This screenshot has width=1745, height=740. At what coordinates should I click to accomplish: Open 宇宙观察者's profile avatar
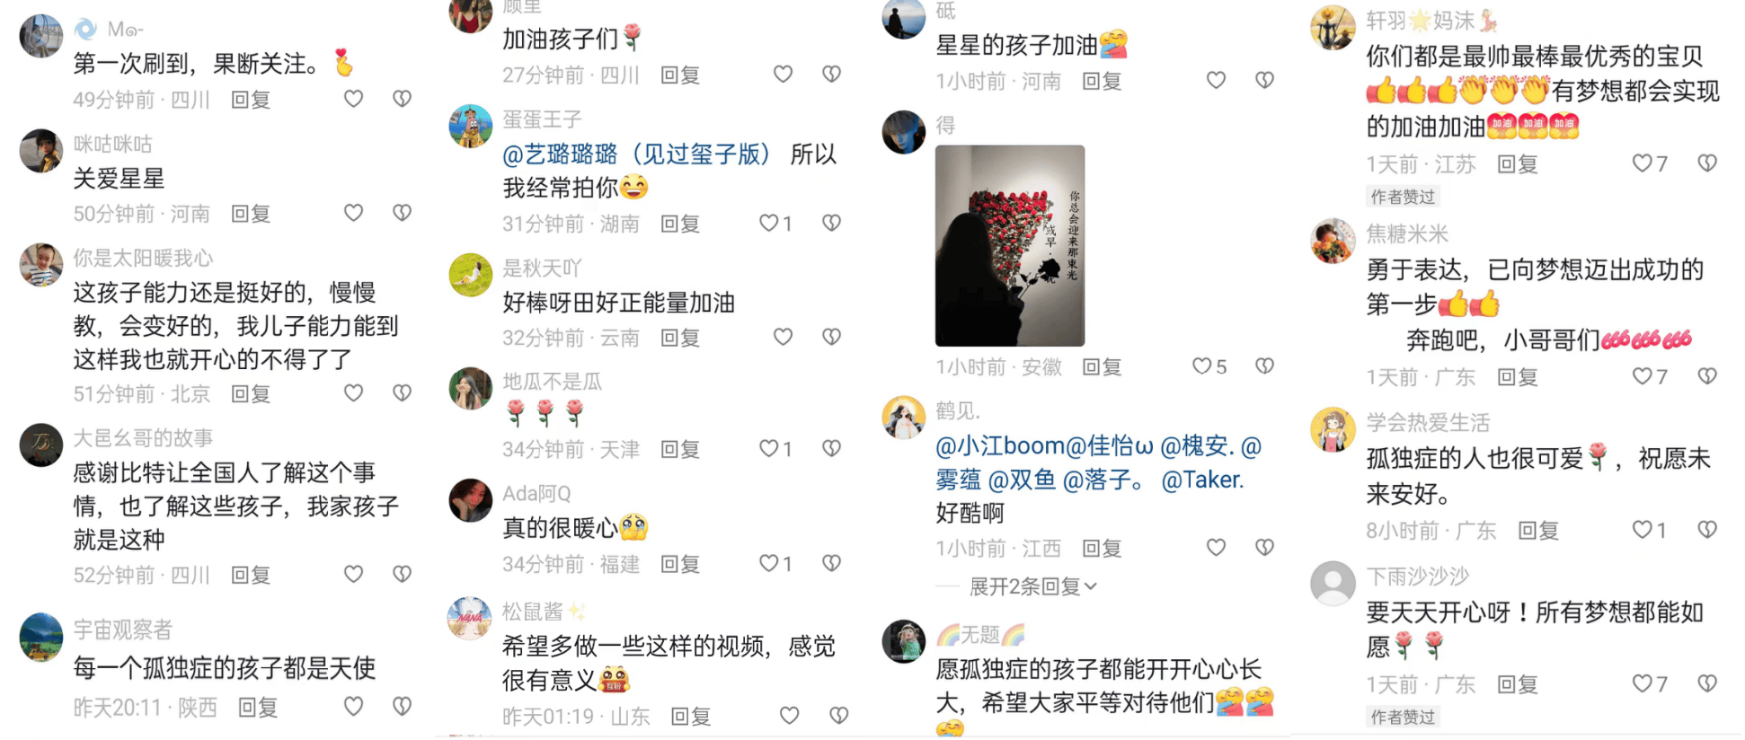[41, 637]
